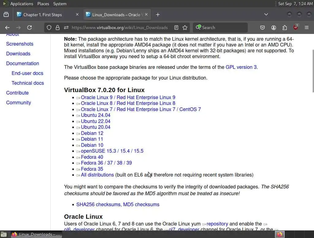Save page to Pocket icon

262,28
